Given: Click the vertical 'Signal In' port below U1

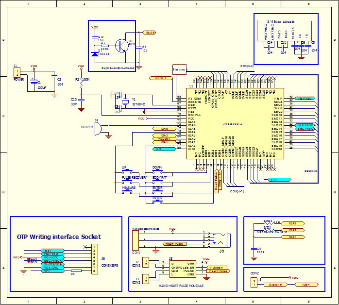Looking at the screenshot, I should click(x=220, y=180).
